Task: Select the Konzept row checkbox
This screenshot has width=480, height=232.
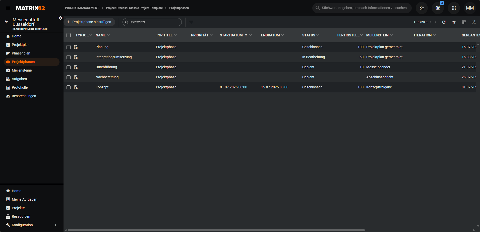Action: click(x=69, y=87)
